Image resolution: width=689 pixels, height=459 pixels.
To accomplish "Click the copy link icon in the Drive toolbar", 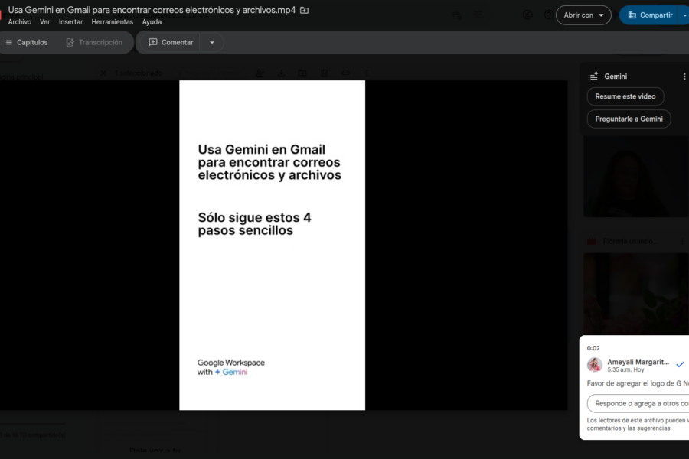I will (346, 73).
